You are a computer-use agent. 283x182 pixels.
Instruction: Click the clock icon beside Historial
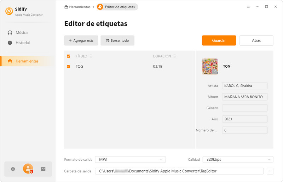(x=10, y=42)
